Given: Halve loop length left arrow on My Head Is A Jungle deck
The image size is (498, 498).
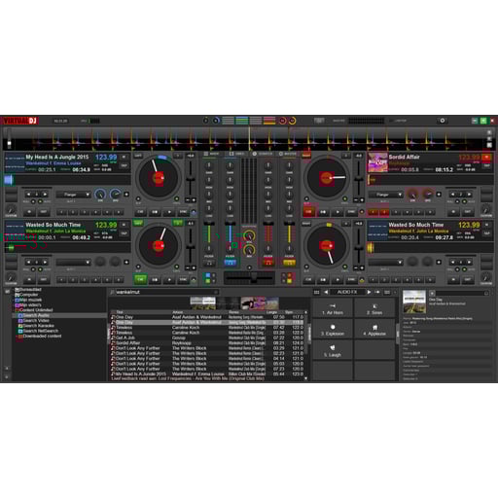Looking at the screenshot, I should click(x=28, y=195).
